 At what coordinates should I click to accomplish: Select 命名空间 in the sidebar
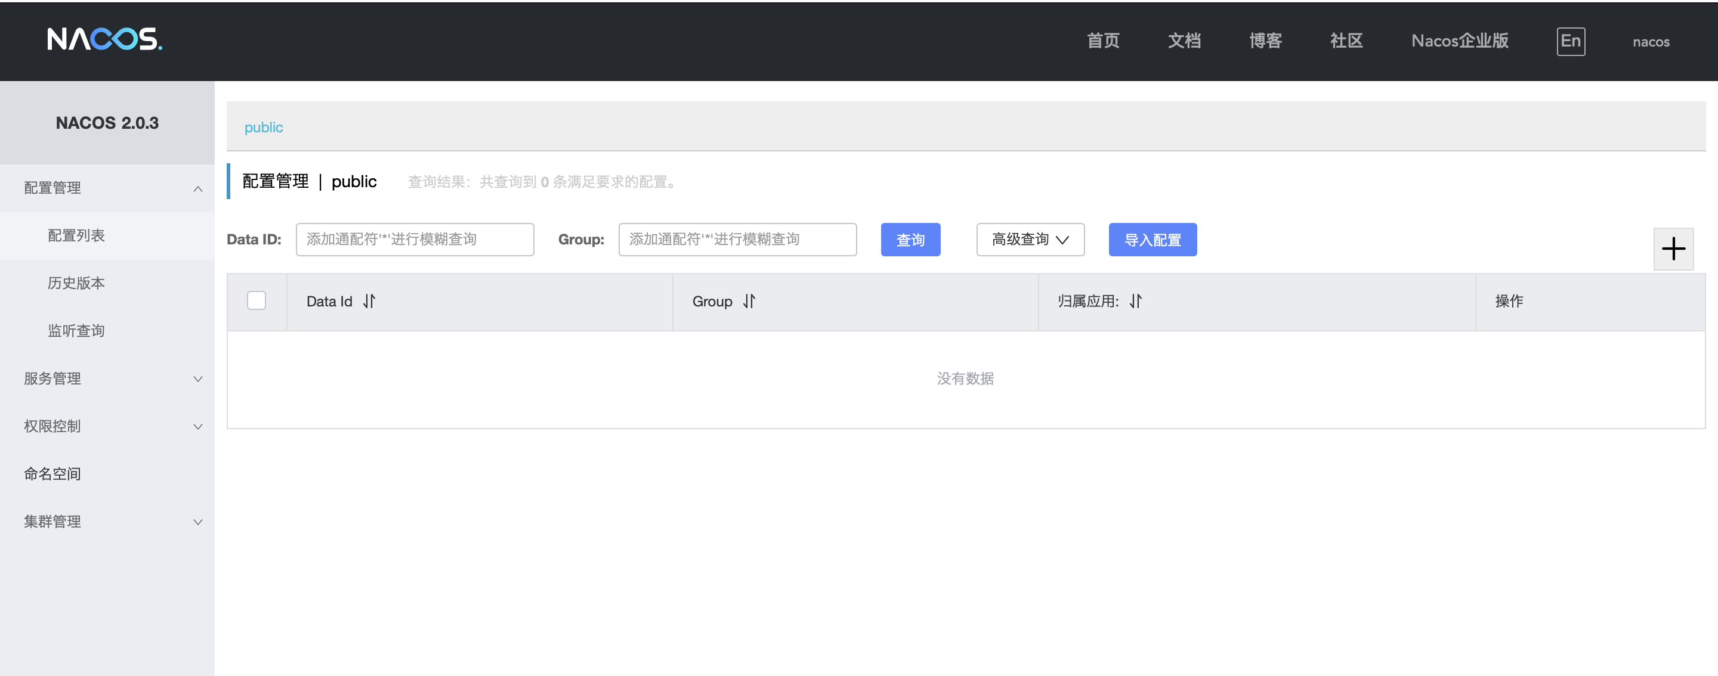52,474
